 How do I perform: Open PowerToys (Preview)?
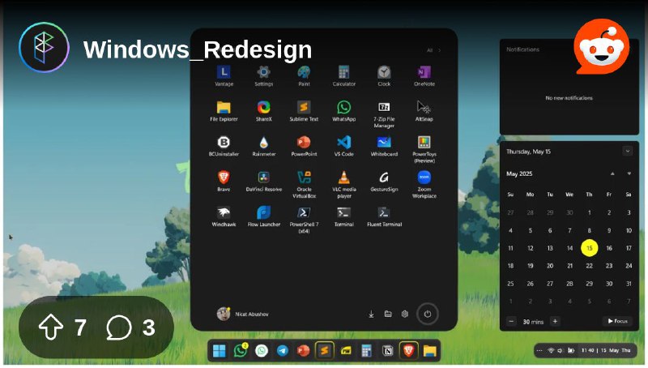(x=424, y=149)
